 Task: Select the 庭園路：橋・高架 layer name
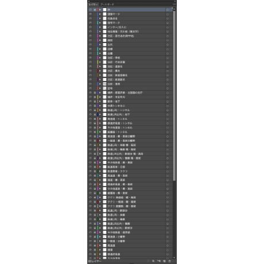118,193
